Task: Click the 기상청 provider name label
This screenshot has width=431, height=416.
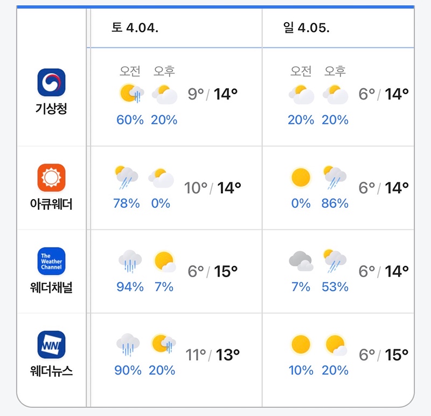Action: (51, 109)
